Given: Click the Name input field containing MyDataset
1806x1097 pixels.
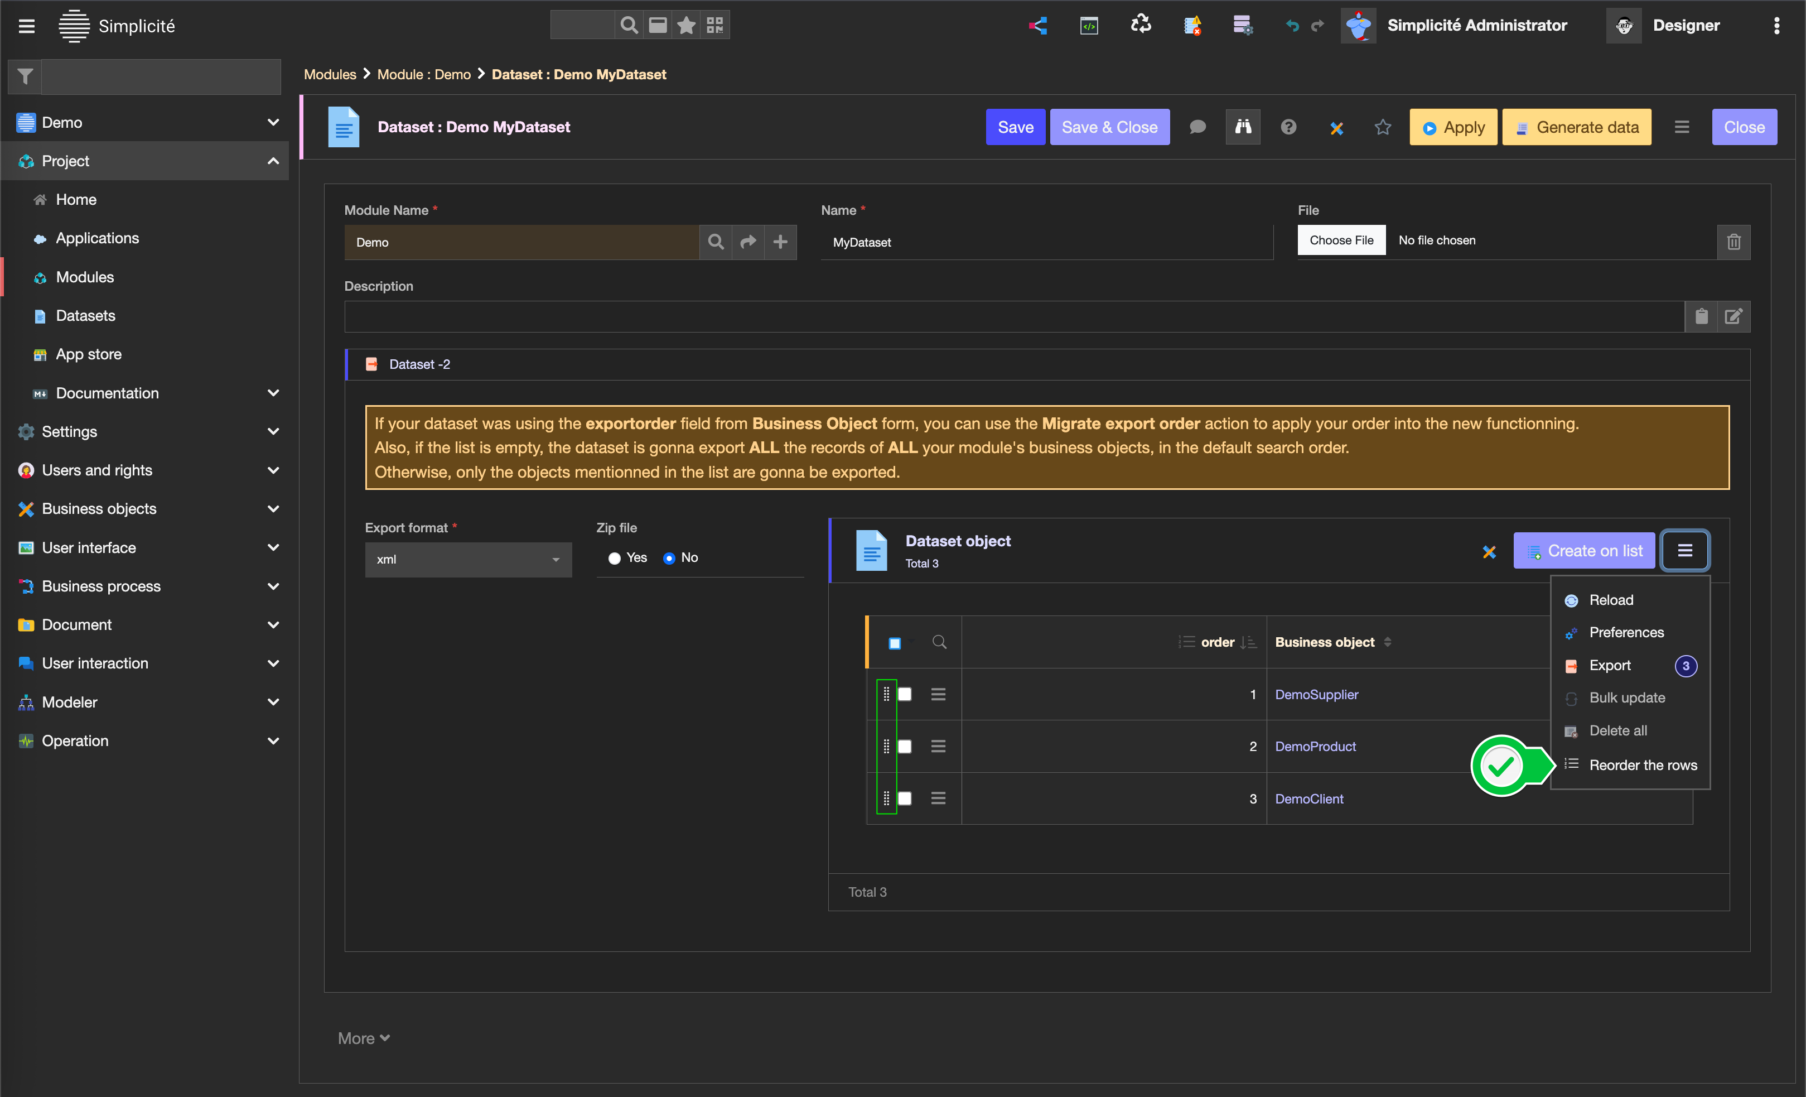Looking at the screenshot, I should pyautogui.click(x=1046, y=242).
